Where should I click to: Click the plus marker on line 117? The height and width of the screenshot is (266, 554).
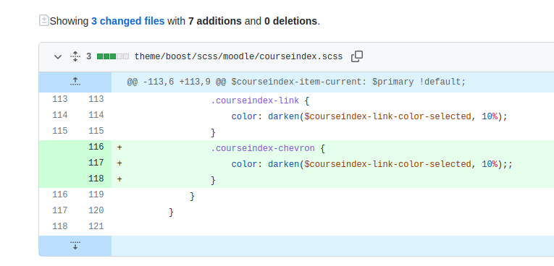[x=119, y=163]
